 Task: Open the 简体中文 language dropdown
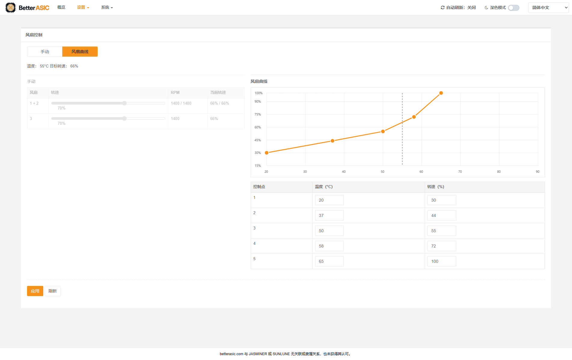click(x=549, y=7)
